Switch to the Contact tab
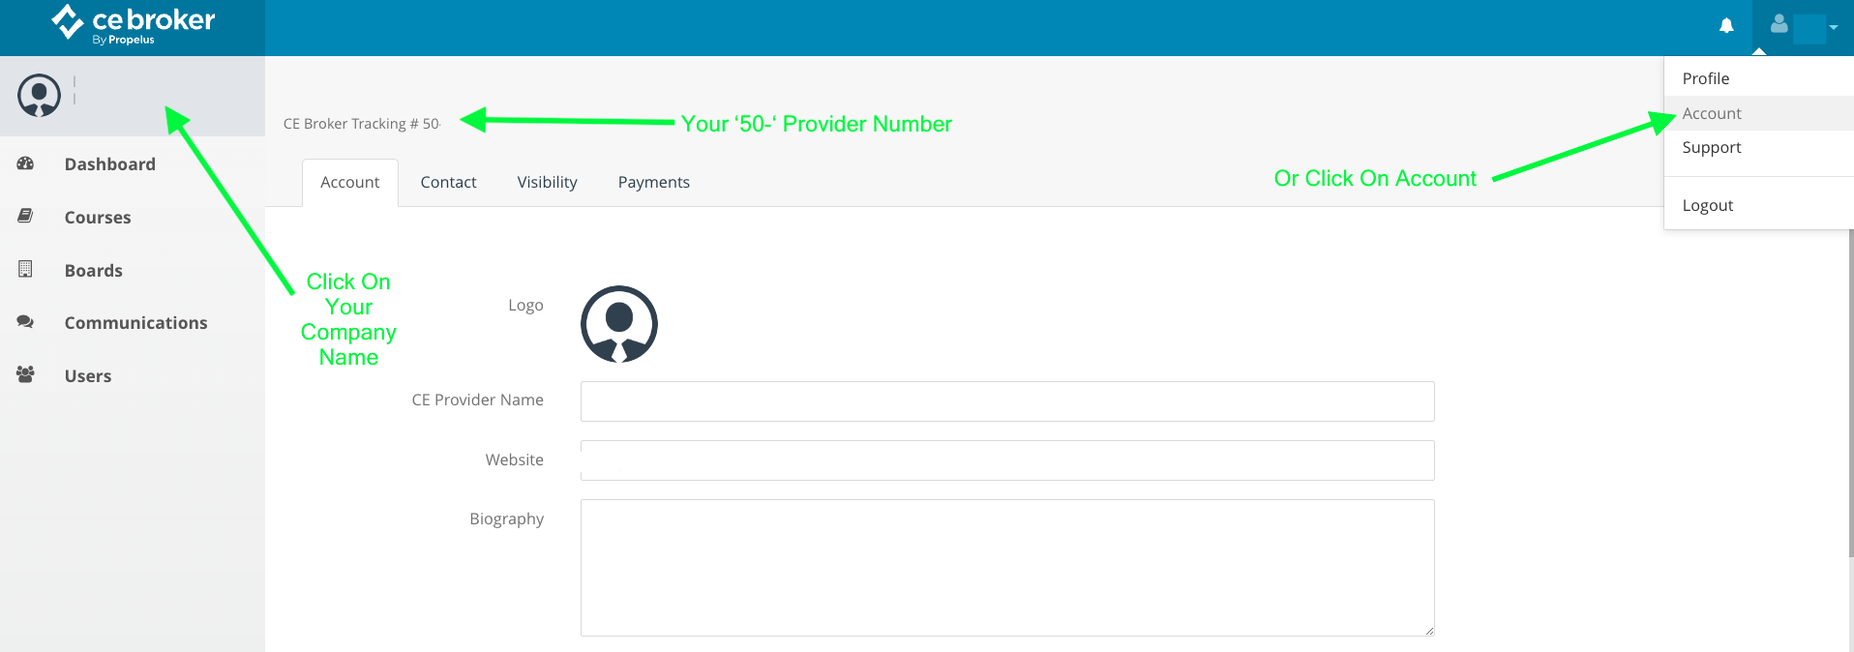Viewport: 1854px width, 652px height. tap(448, 182)
